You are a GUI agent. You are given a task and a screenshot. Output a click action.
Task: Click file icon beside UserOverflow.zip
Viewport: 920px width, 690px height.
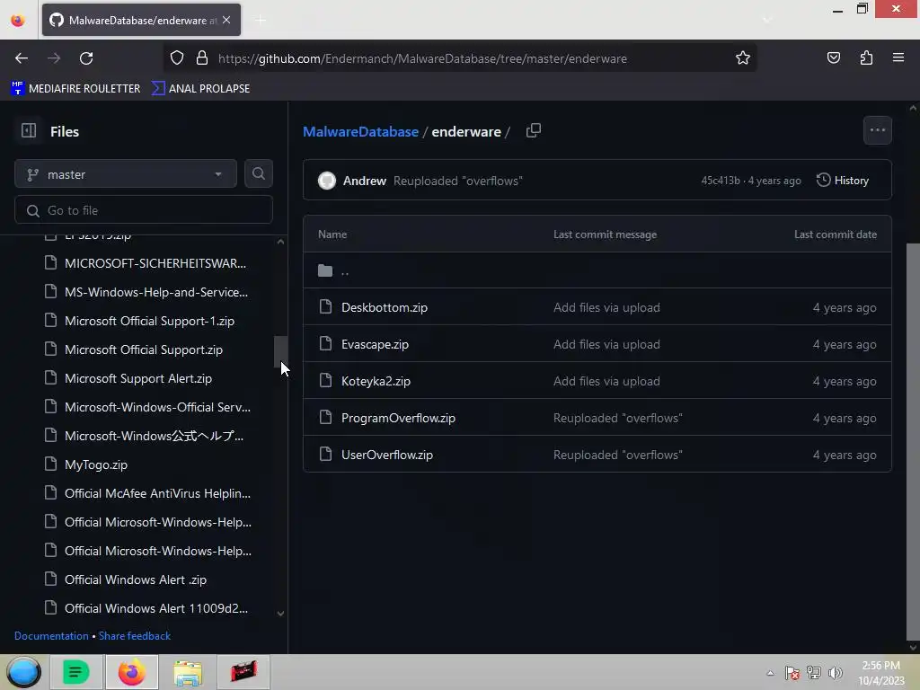[x=325, y=454]
